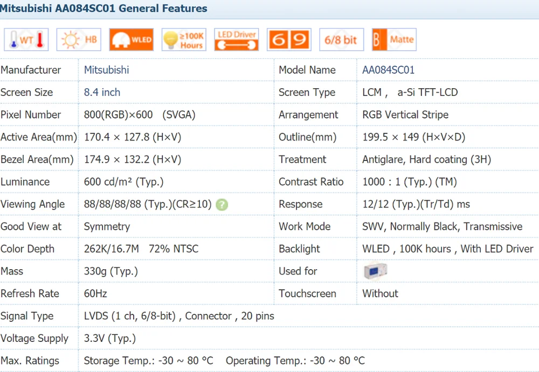Screen dimensions: 539x372
Task: Click the HB high brightness sun icon
Action: point(79,39)
